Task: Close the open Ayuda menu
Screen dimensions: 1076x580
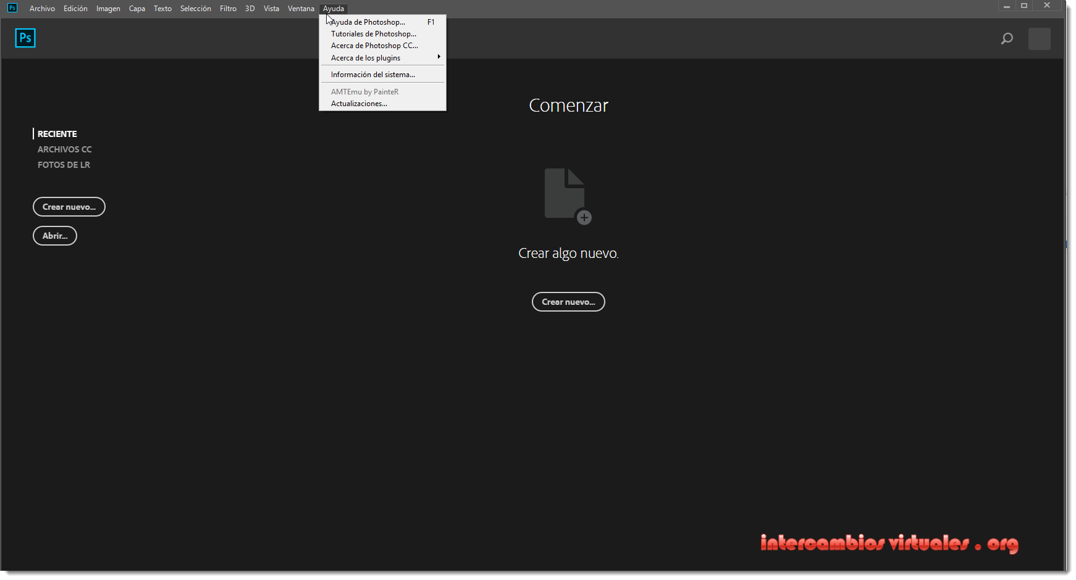Action: click(334, 9)
